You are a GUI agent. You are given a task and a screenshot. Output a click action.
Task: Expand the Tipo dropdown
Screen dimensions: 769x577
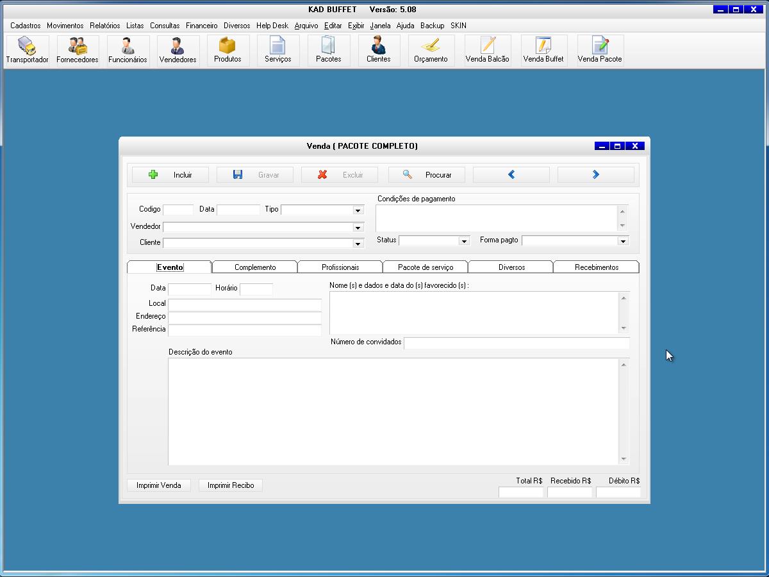(358, 210)
